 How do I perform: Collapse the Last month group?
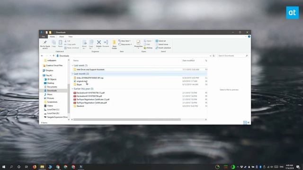[x=72, y=74]
